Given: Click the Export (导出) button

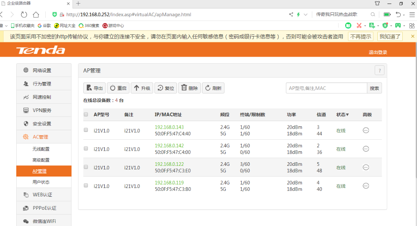Looking at the screenshot, I should (x=94, y=88).
